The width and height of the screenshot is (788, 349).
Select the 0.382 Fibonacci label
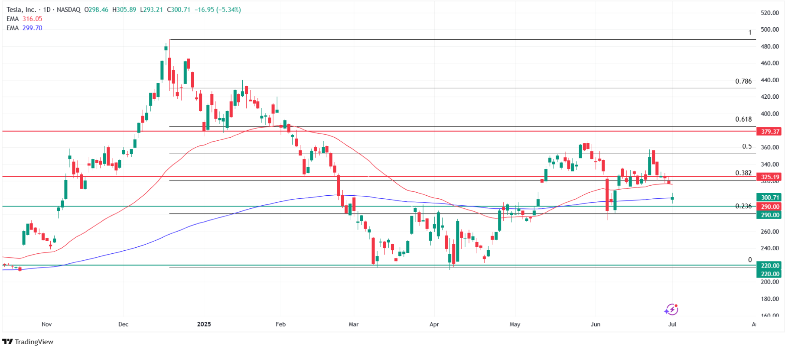coord(743,173)
